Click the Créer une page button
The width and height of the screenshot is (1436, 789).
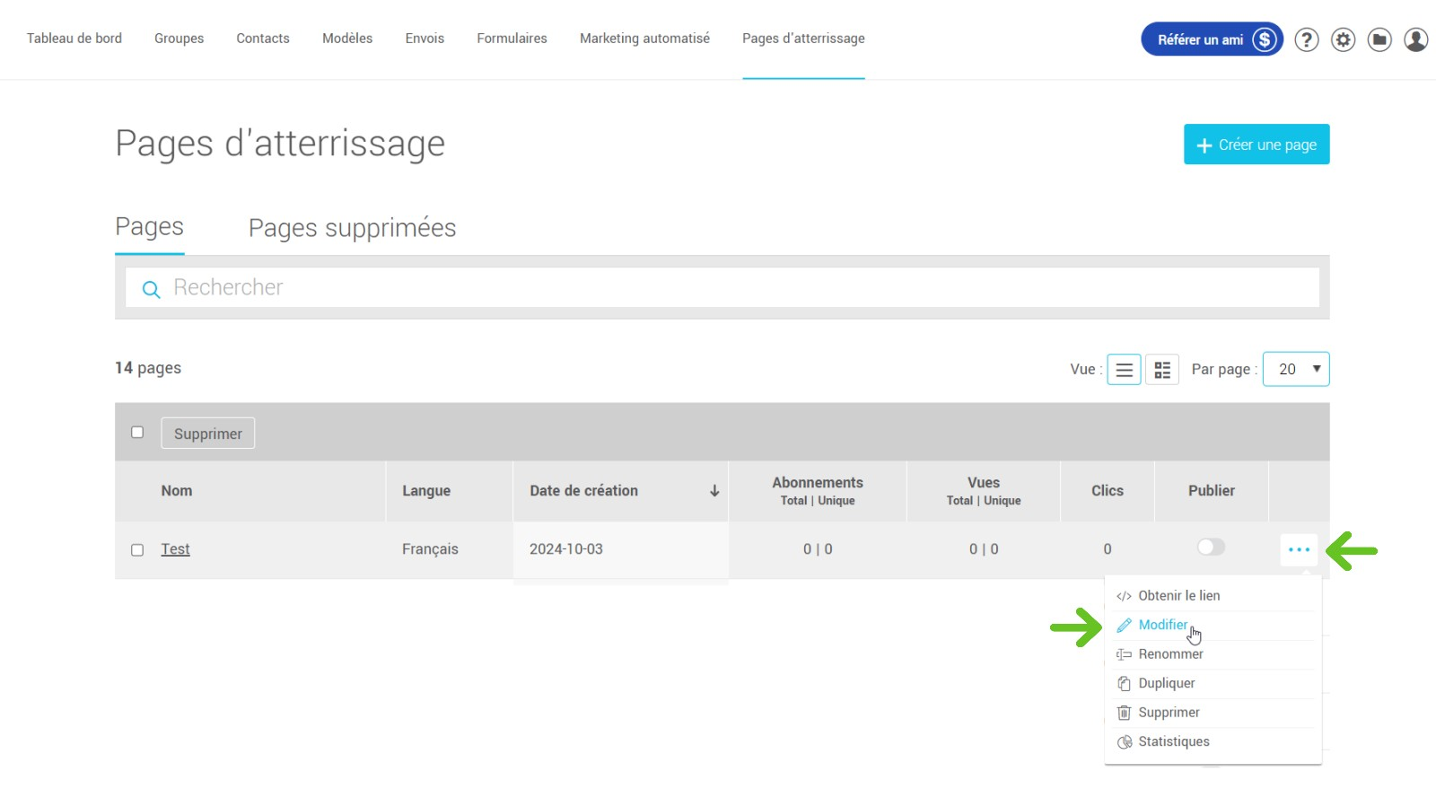tap(1256, 145)
